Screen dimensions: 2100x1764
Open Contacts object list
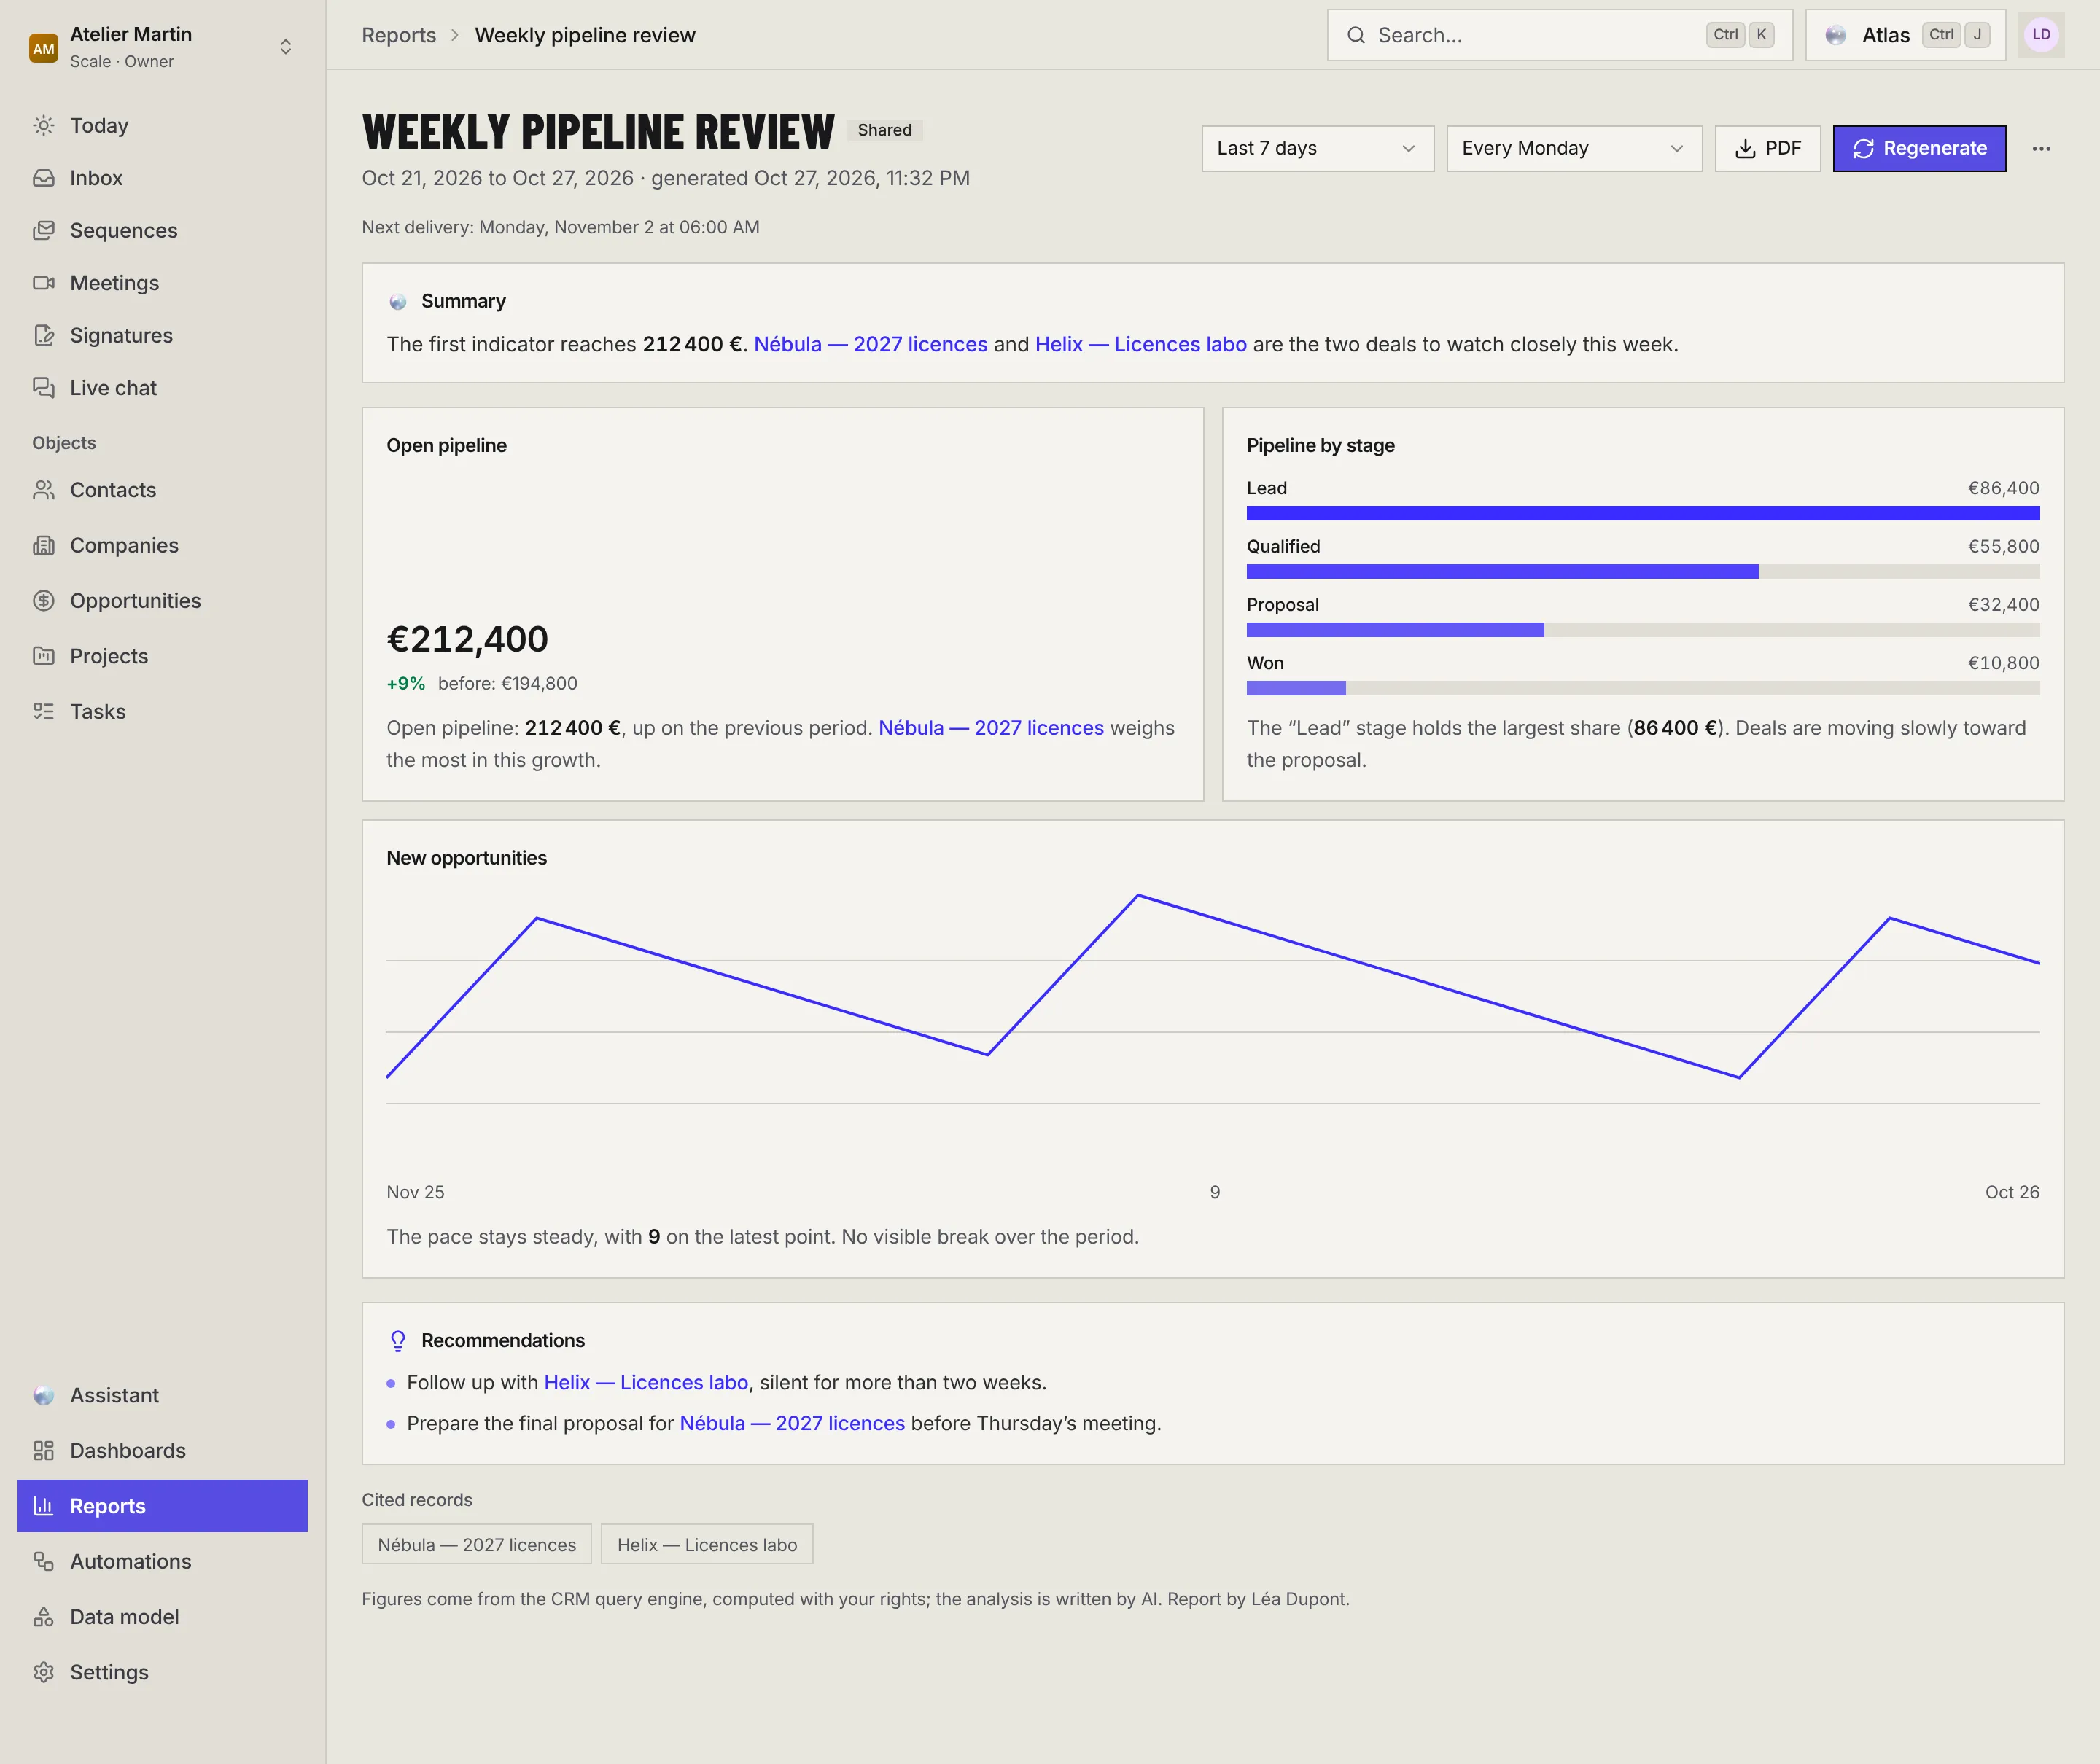click(x=162, y=490)
